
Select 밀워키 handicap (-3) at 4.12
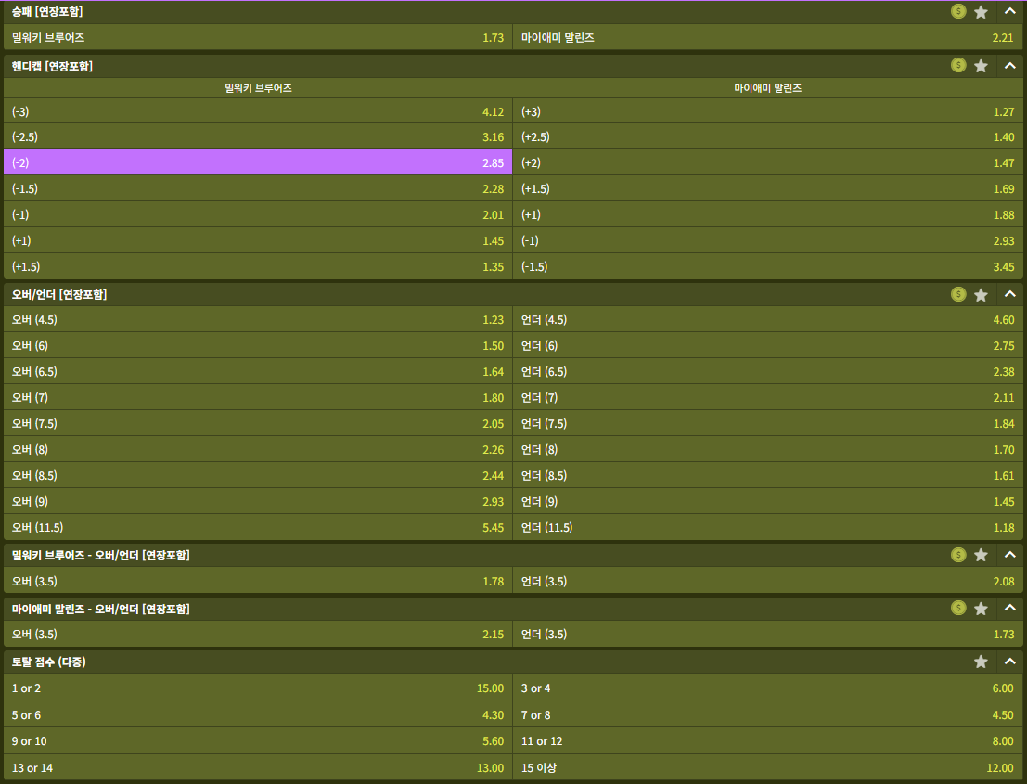pos(258,111)
